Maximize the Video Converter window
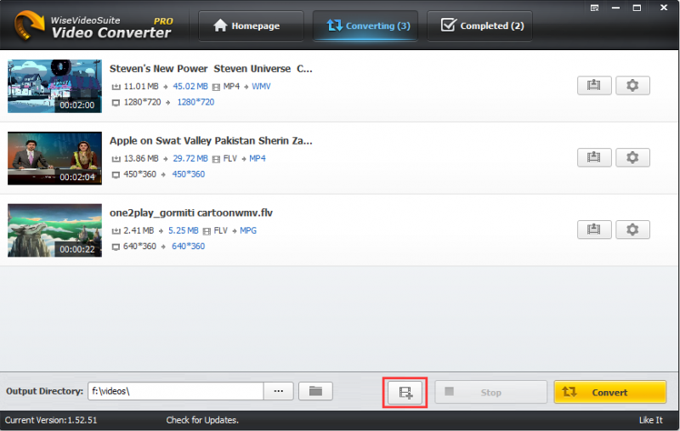The image size is (680, 431). (637, 8)
